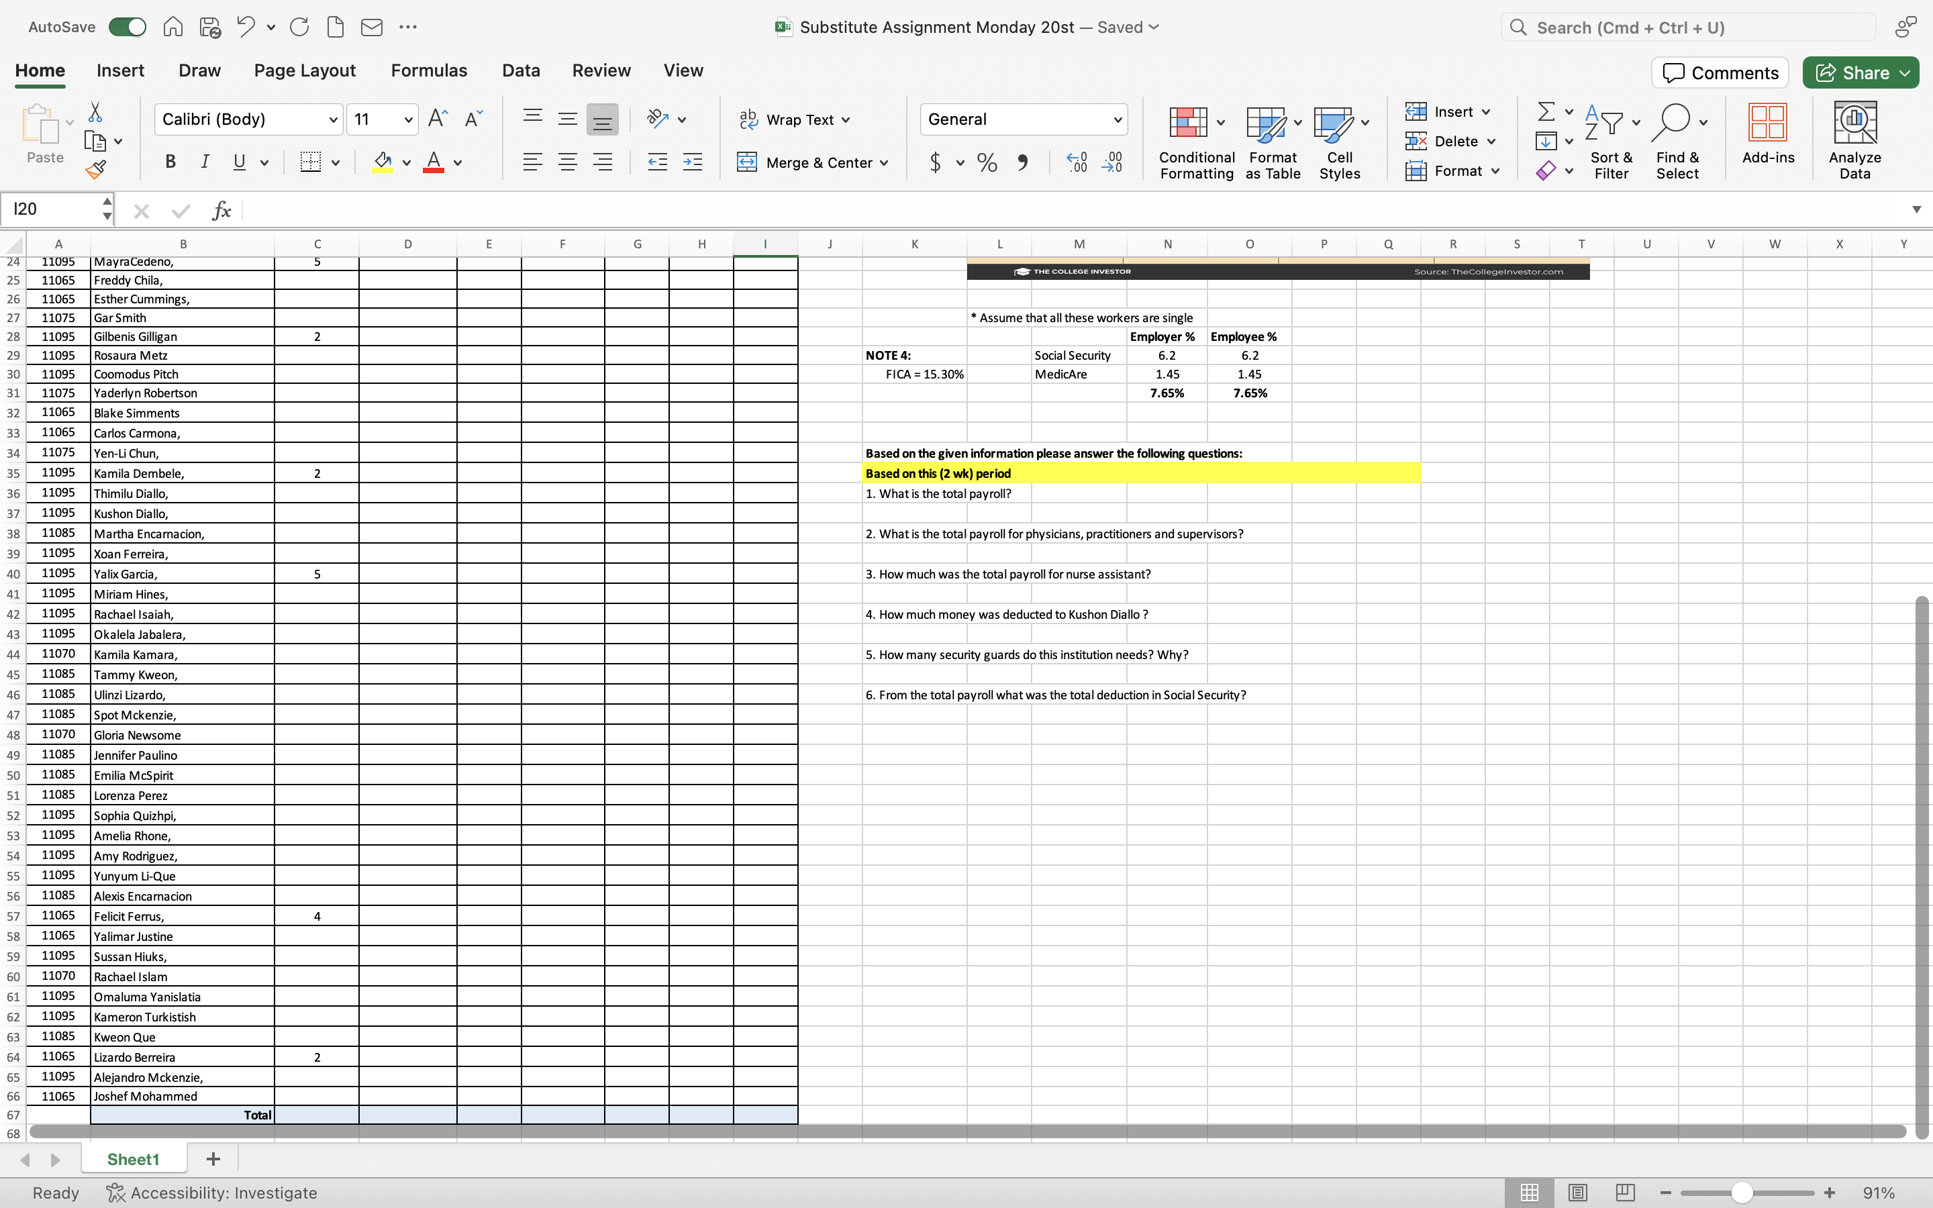Click the Increase Font Size icon
This screenshot has width=1933, height=1208.
point(438,119)
